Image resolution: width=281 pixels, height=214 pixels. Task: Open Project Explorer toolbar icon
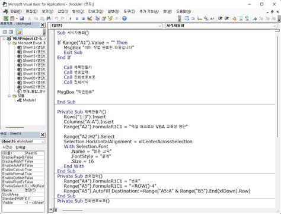click(x=97, y=18)
